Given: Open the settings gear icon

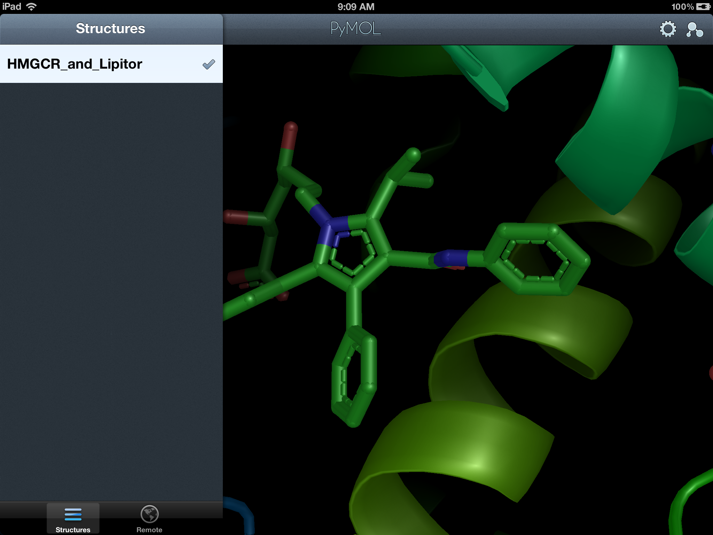Looking at the screenshot, I should (668, 29).
